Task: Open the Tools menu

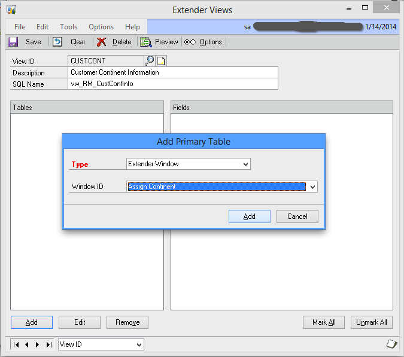Action: coord(68,27)
